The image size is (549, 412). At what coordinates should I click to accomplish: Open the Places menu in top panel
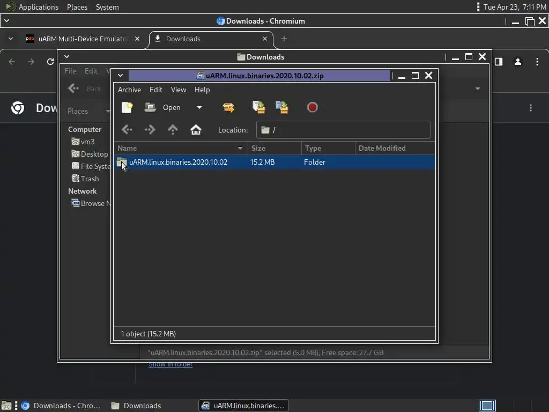[77, 7]
